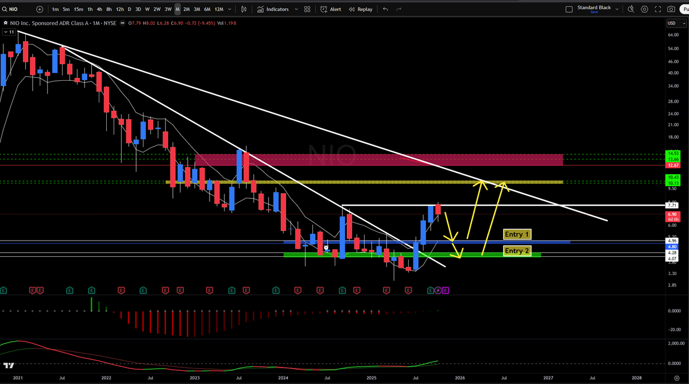Open indicator templates grid icon
Image resolution: width=689 pixels, height=384 pixels.
click(x=307, y=9)
